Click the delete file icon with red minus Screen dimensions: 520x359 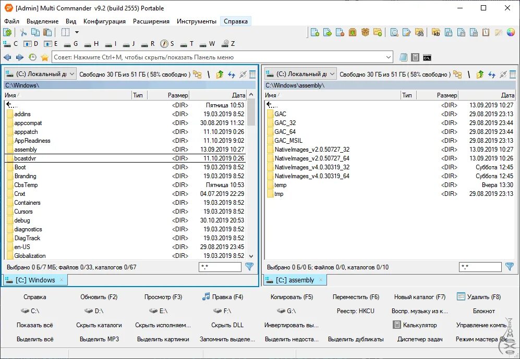click(x=340, y=32)
